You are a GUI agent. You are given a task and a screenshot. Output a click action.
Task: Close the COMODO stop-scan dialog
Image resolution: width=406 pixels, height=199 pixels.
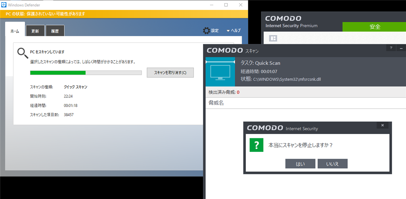383,125
